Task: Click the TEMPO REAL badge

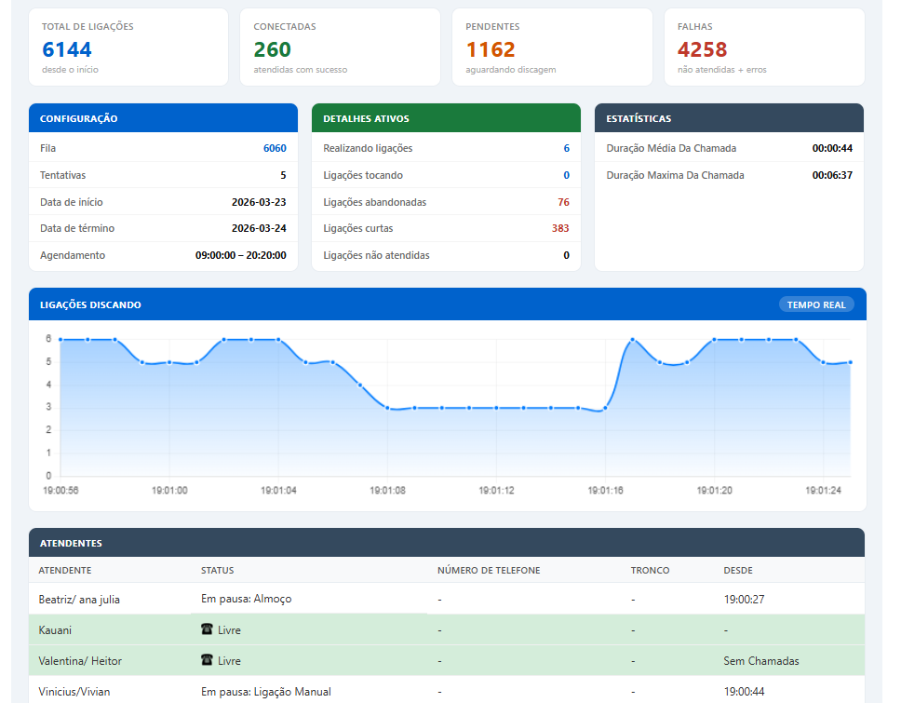Action: click(815, 304)
